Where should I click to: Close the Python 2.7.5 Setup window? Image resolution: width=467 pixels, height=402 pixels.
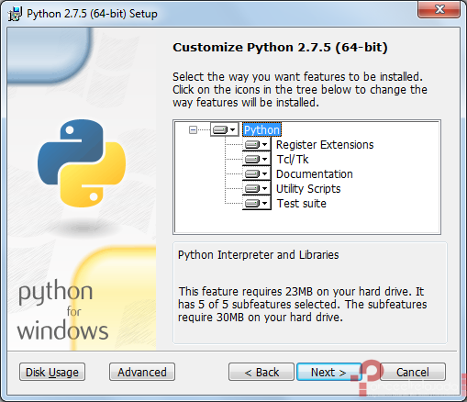click(439, 9)
